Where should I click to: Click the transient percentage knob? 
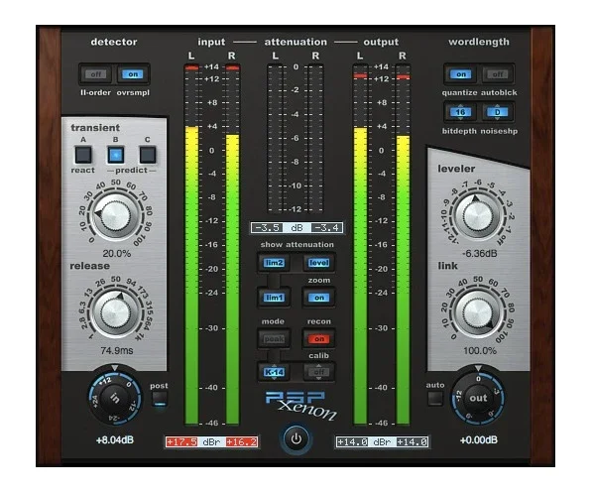[116, 215]
